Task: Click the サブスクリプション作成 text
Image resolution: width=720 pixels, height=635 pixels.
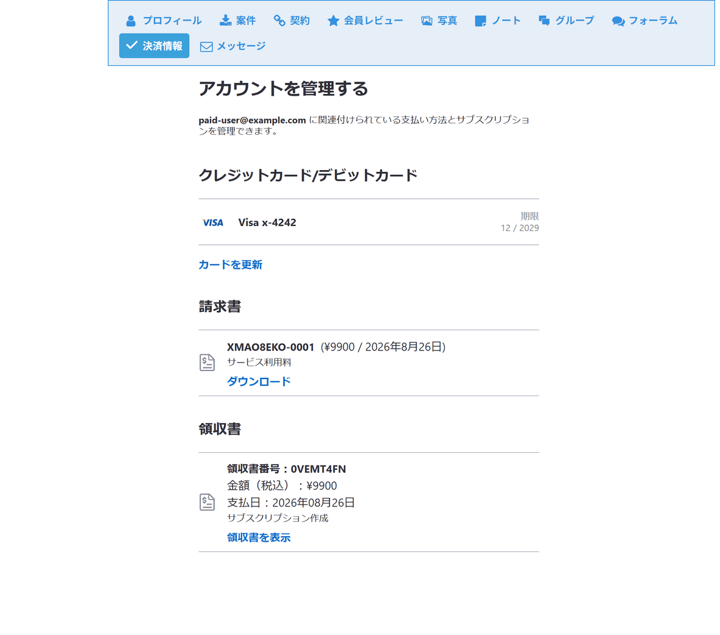Action: click(x=278, y=518)
